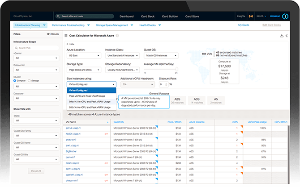Sort by Price / Month column header
Screen dimensions: 300x187
(x=175, y=122)
